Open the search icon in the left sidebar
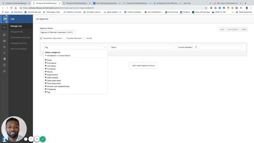The height and width of the screenshot is (143, 254). pyautogui.click(x=4, y=27)
